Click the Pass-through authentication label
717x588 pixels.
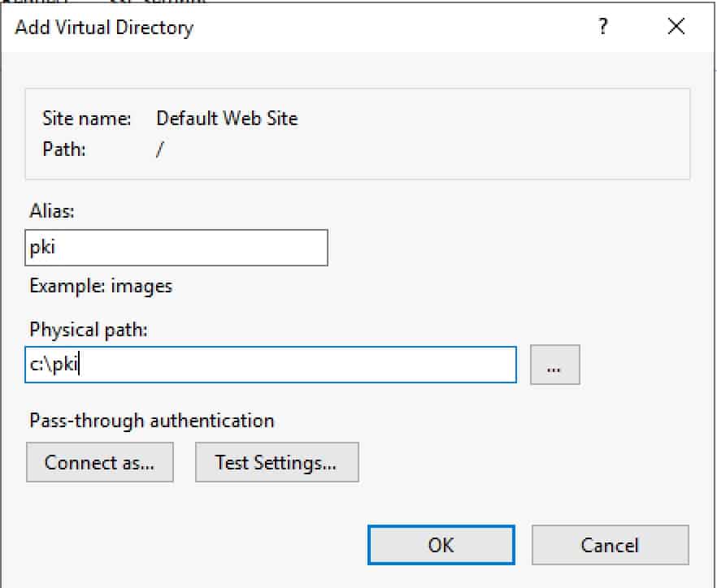(152, 421)
